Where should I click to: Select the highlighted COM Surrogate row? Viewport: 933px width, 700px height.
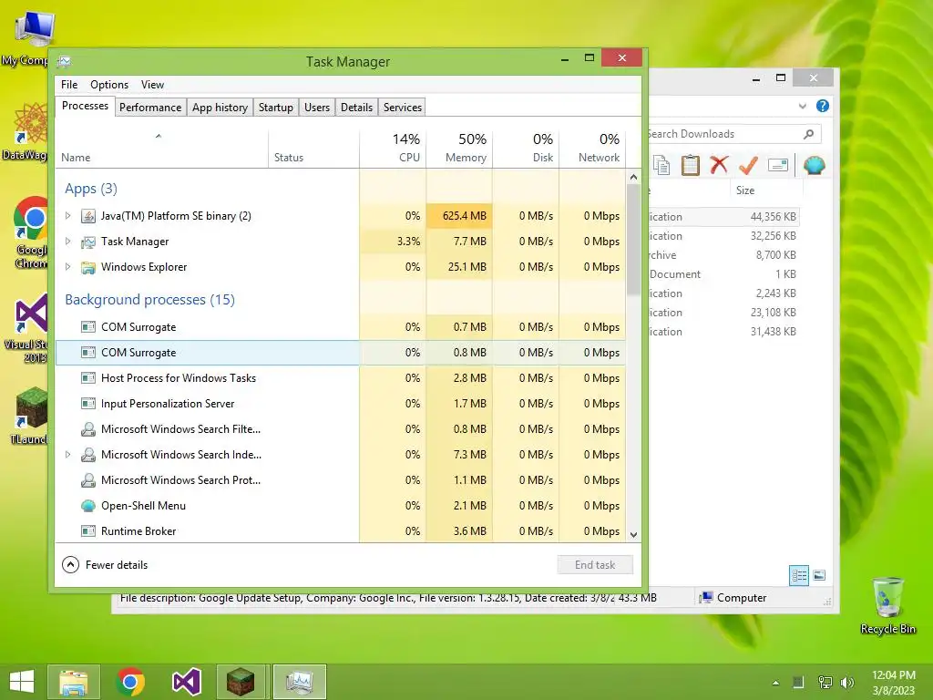(341, 353)
